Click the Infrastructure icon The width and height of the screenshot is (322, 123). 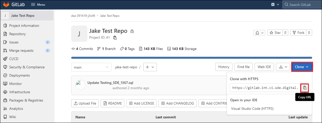[5, 92]
